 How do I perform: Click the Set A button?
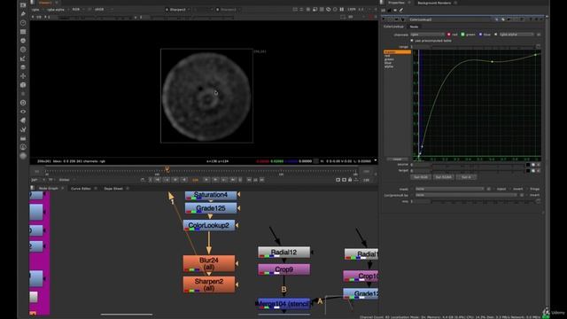coord(466,177)
